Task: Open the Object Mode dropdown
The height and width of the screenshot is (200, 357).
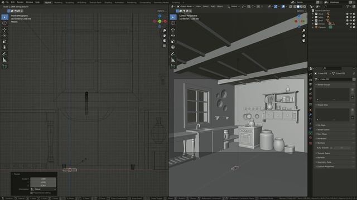Action: point(185,7)
